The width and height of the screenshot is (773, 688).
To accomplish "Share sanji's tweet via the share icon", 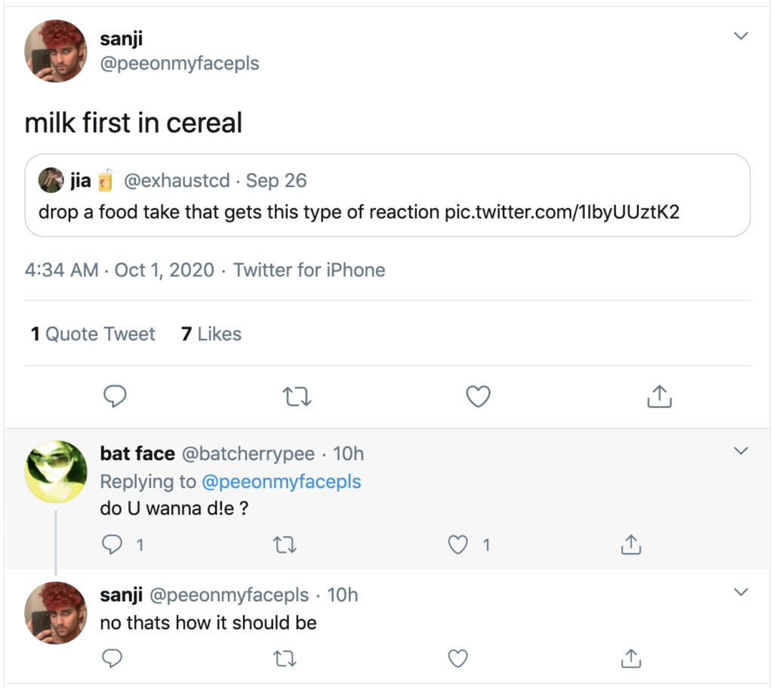I will (x=659, y=395).
